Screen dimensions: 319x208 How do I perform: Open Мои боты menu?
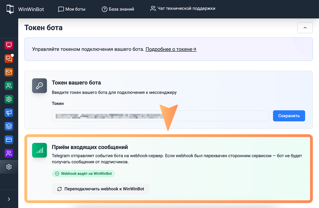(x=72, y=9)
